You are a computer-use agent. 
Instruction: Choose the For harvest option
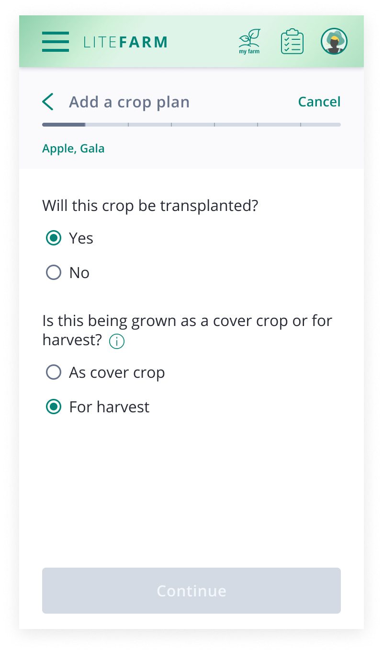pyautogui.click(x=54, y=407)
